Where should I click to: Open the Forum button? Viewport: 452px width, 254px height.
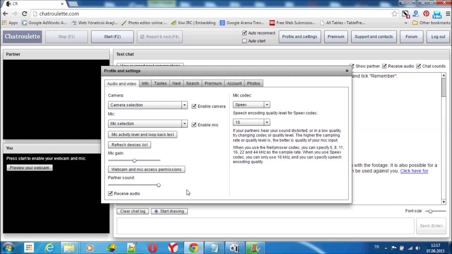pos(411,37)
